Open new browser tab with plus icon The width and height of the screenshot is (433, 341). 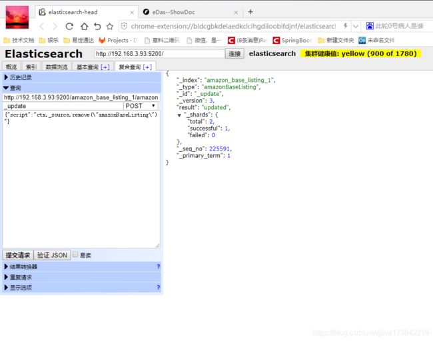coord(250,11)
